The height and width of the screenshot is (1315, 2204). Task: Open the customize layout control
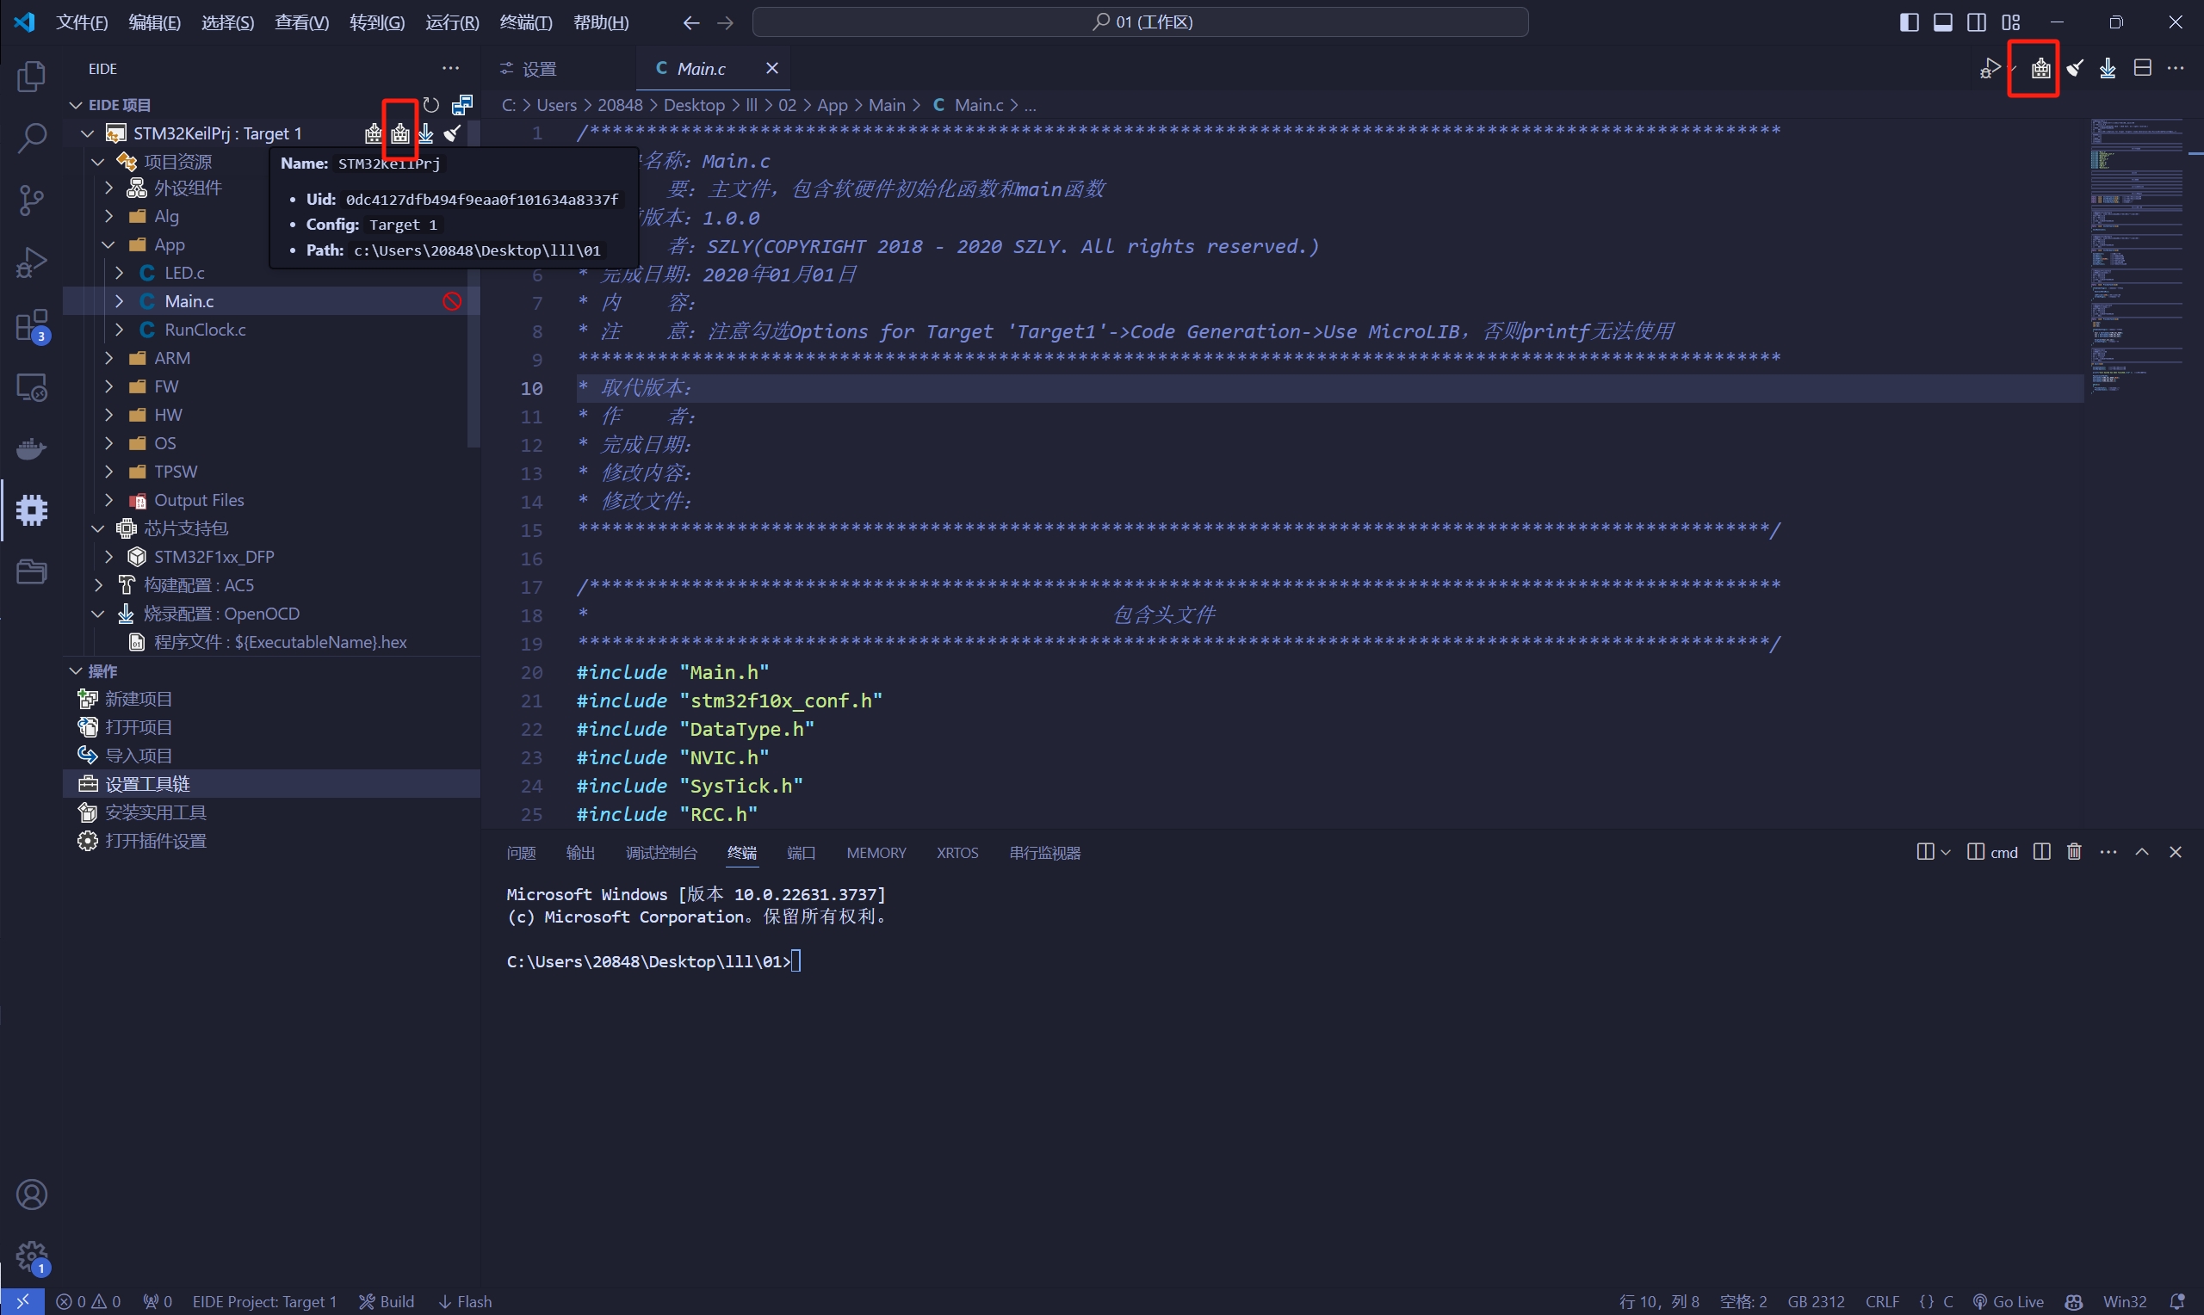2011,22
